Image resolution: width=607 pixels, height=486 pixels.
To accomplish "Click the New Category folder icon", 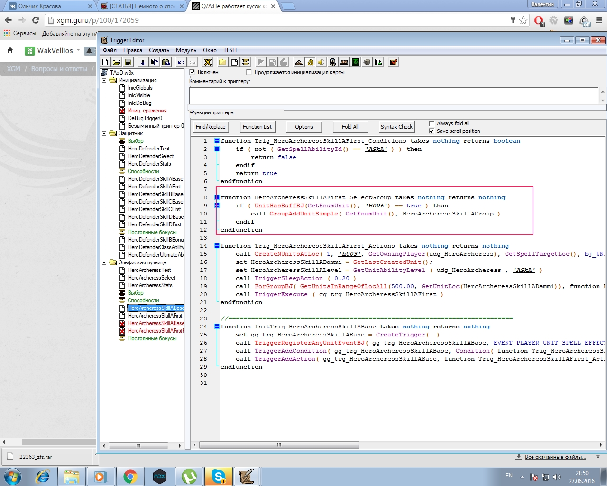I will [x=222, y=62].
